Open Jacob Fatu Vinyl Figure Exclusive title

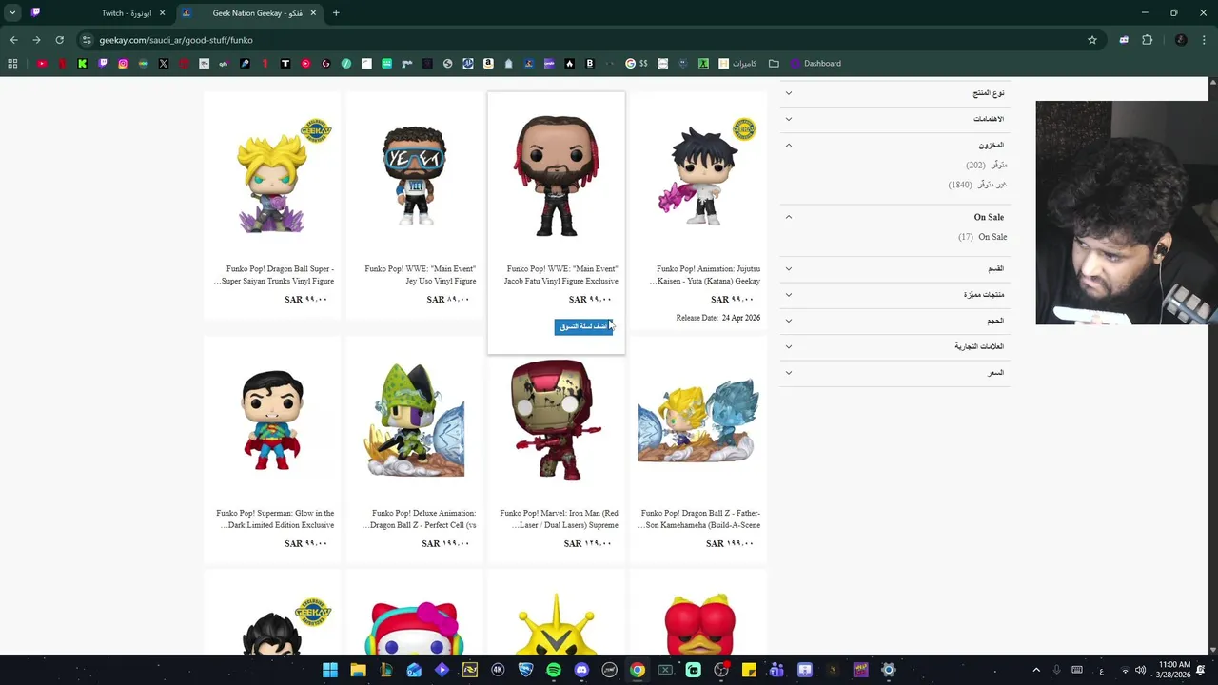561,275
